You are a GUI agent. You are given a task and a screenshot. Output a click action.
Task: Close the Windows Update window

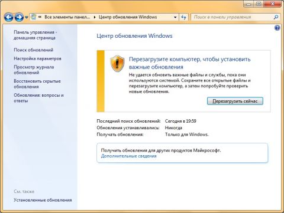(272, 4)
